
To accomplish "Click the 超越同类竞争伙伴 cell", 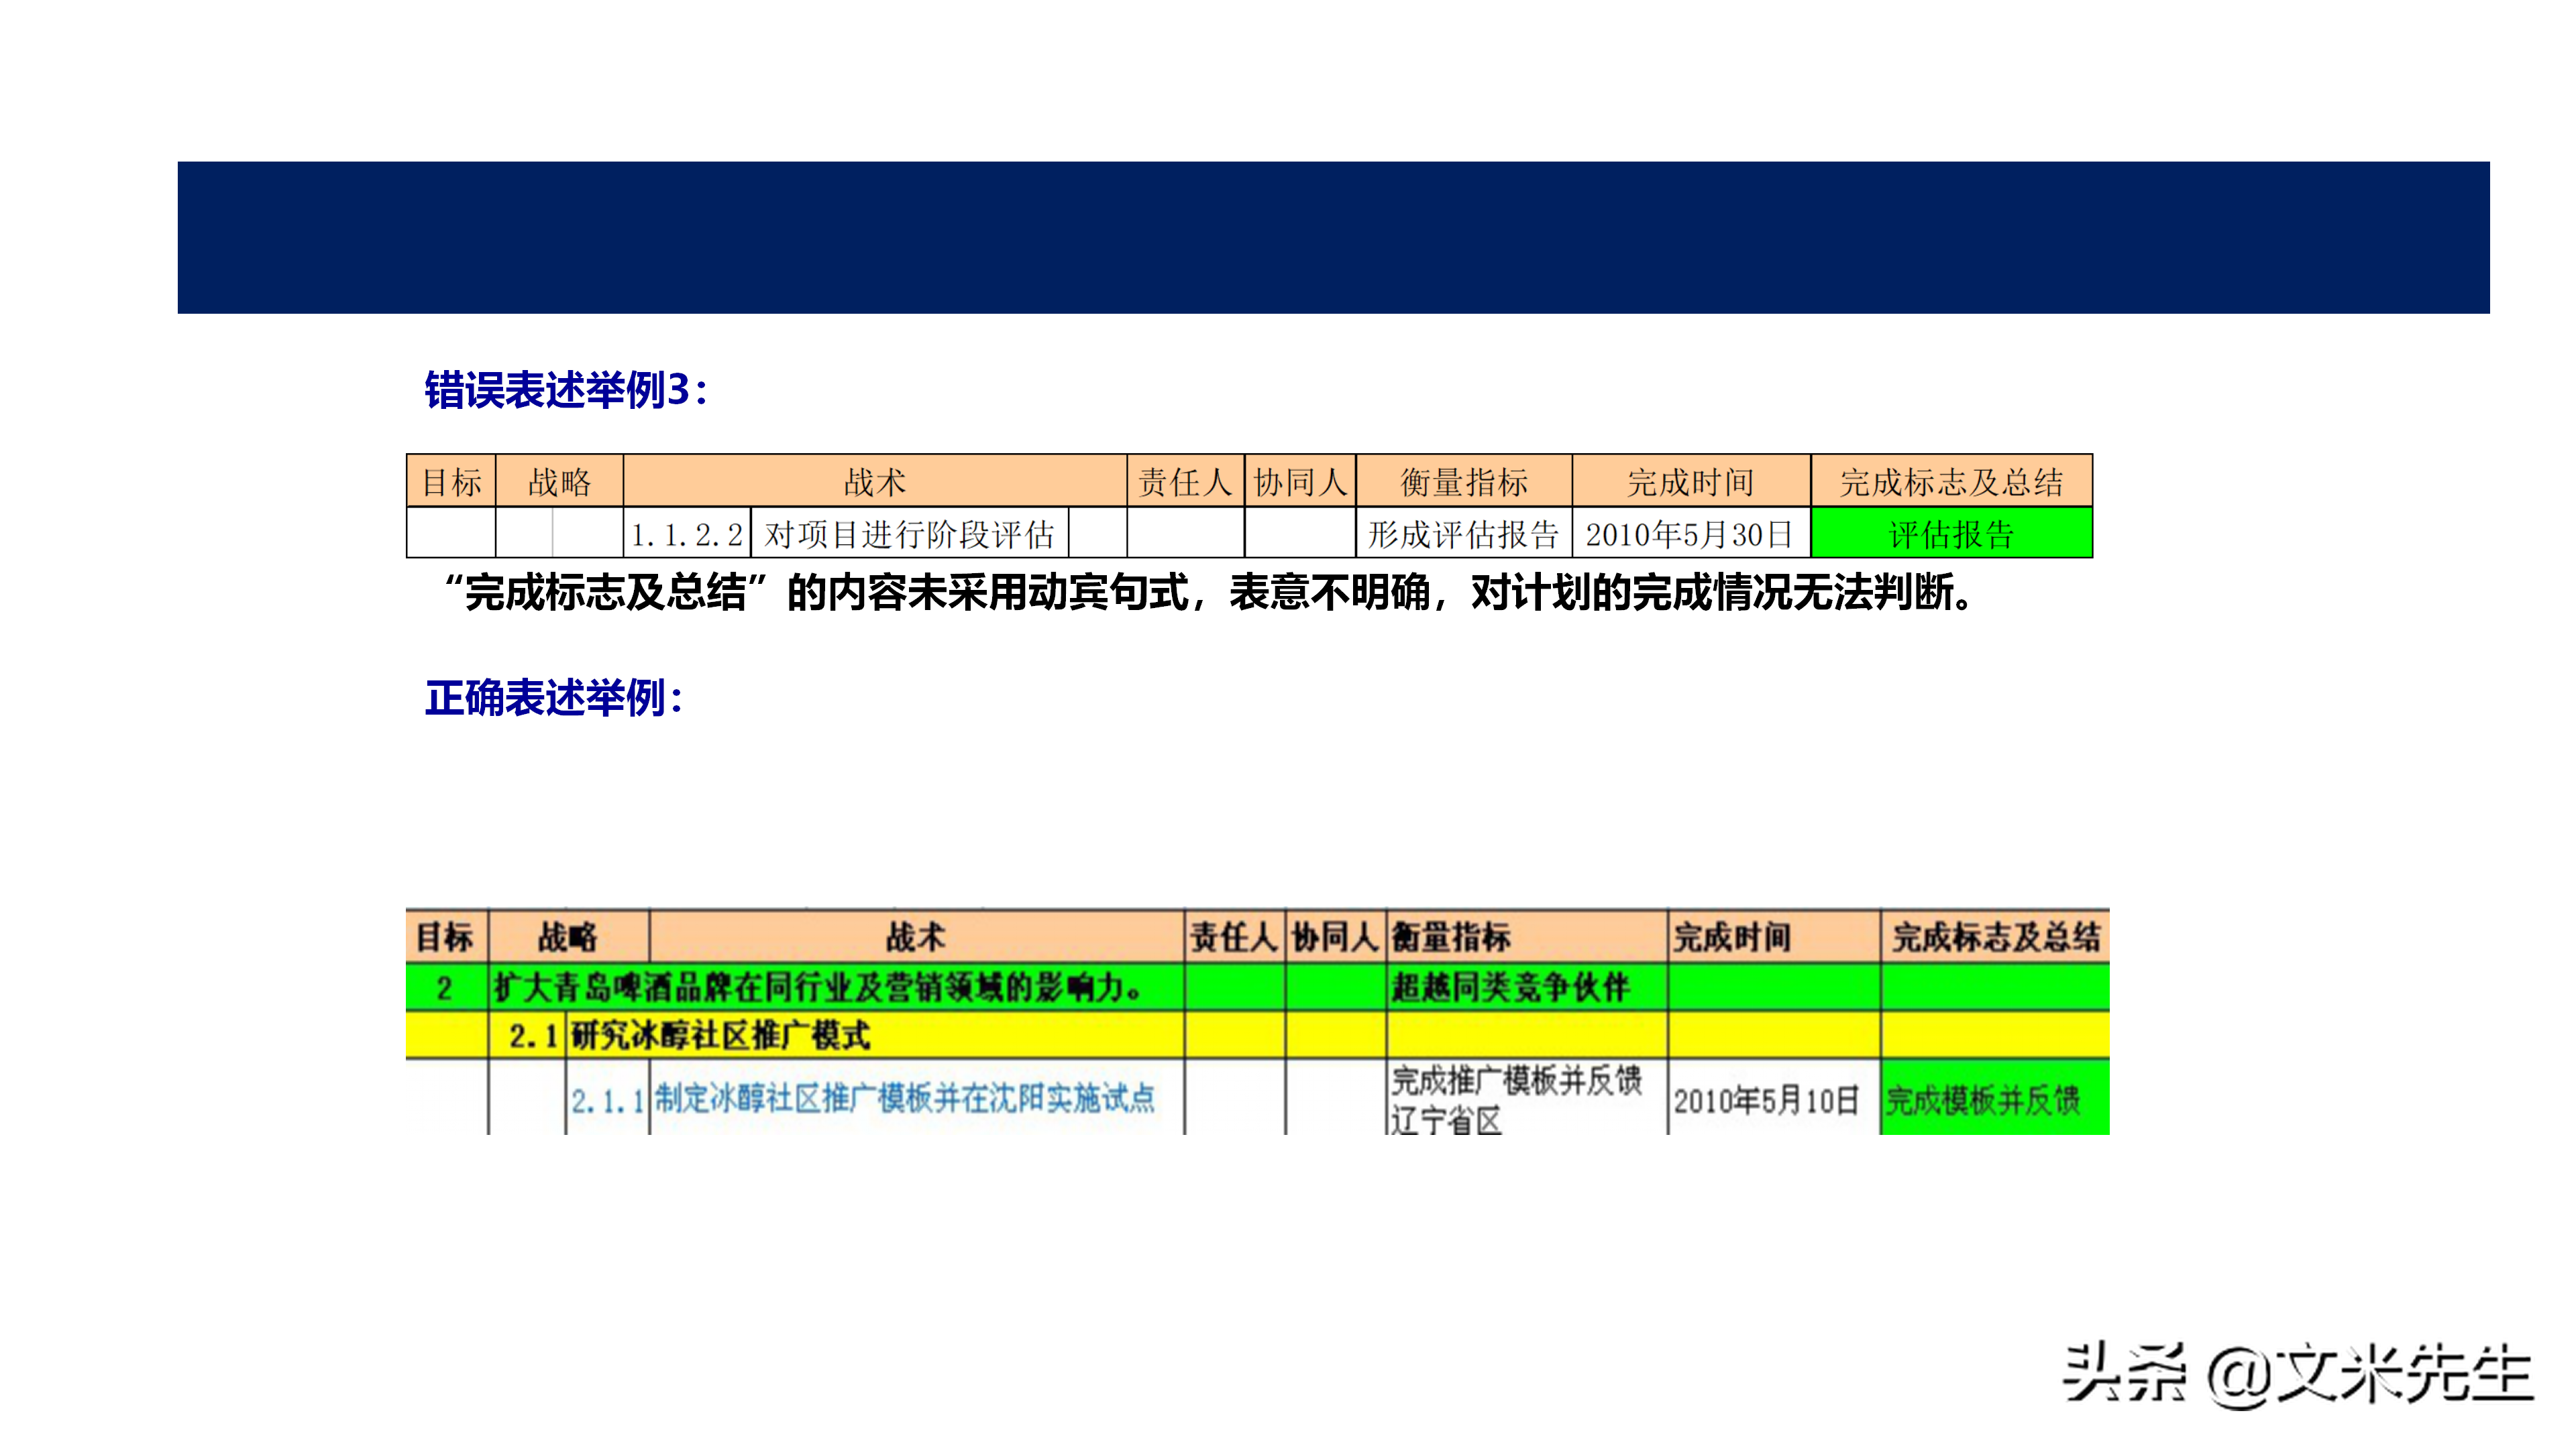I will pos(1510,987).
